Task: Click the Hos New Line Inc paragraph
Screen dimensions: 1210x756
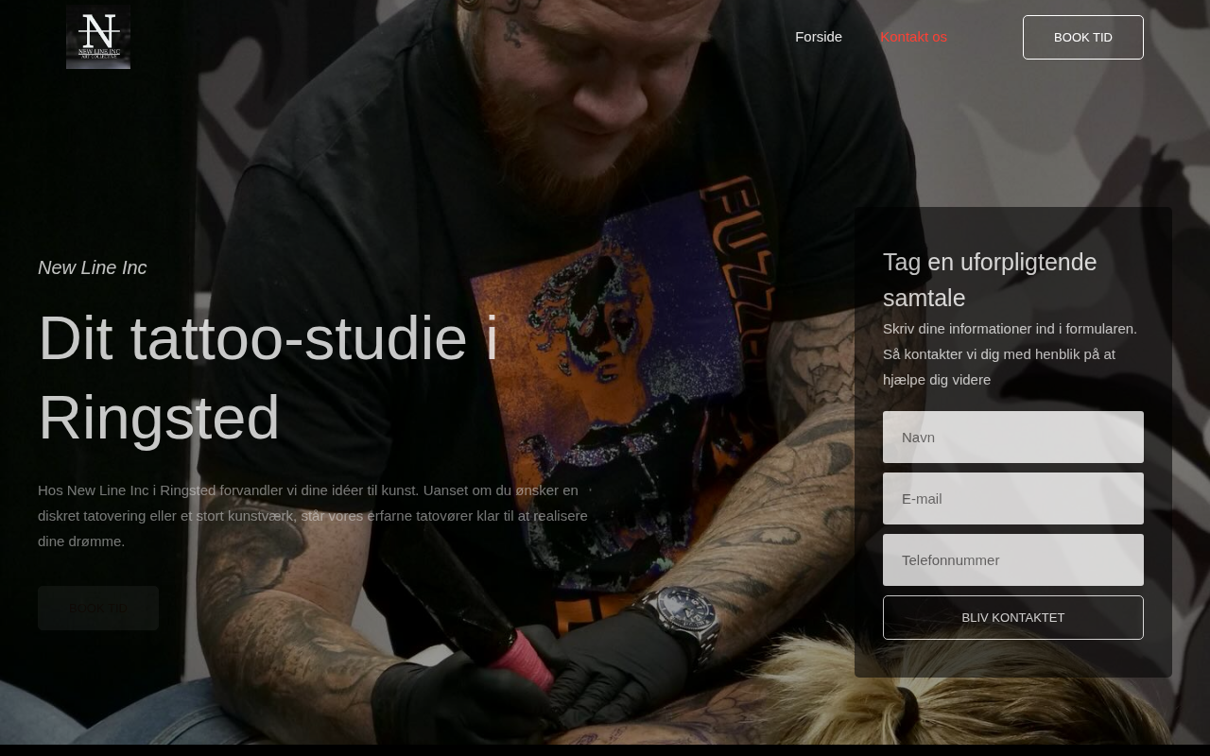Action: point(315,516)
